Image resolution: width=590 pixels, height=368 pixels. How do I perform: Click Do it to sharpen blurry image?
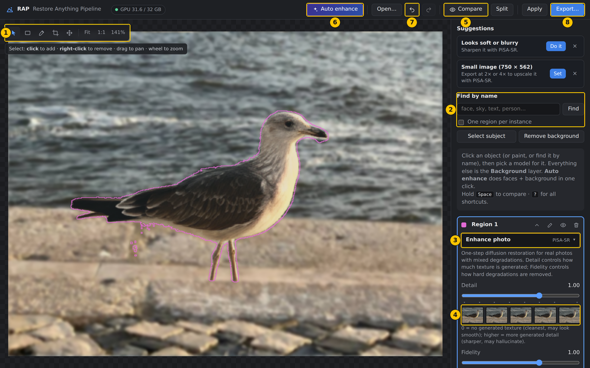(556, 46)
